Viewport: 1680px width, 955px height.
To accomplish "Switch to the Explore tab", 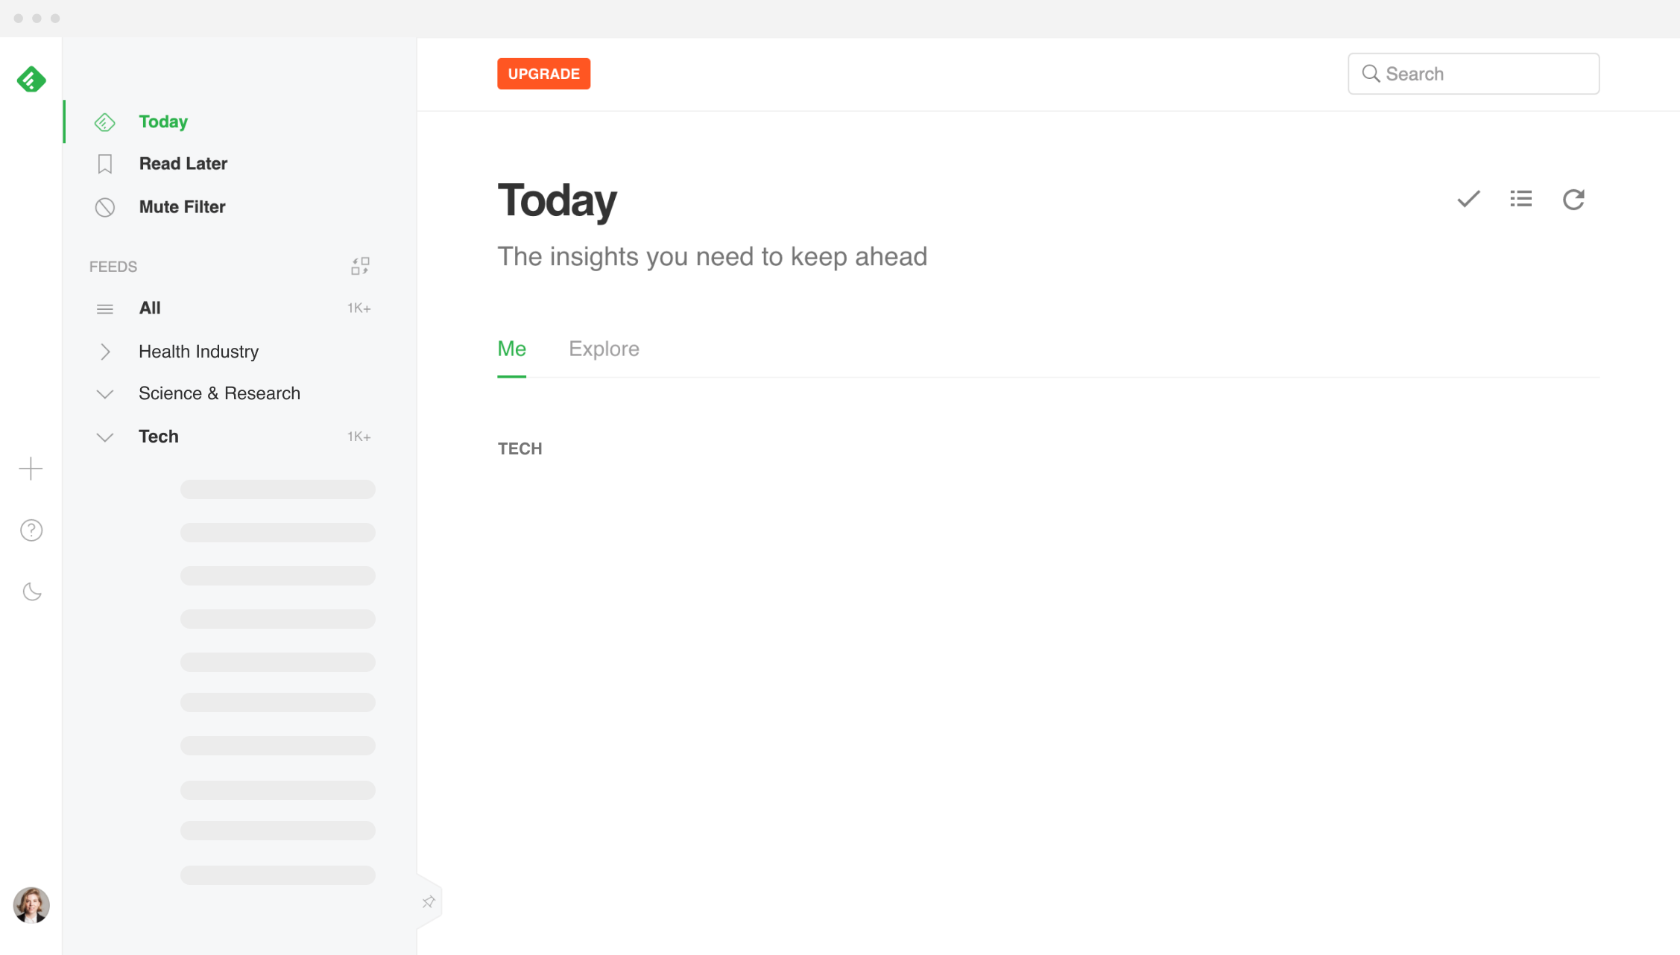I will point(604,348).
